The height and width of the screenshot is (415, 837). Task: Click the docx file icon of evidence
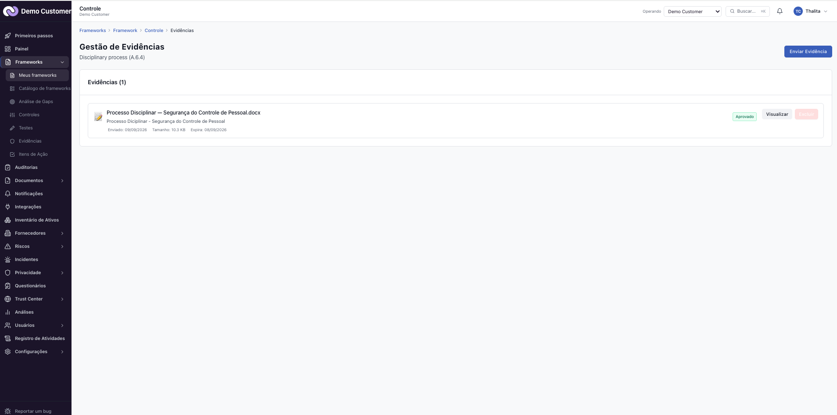tap(98, 116)
